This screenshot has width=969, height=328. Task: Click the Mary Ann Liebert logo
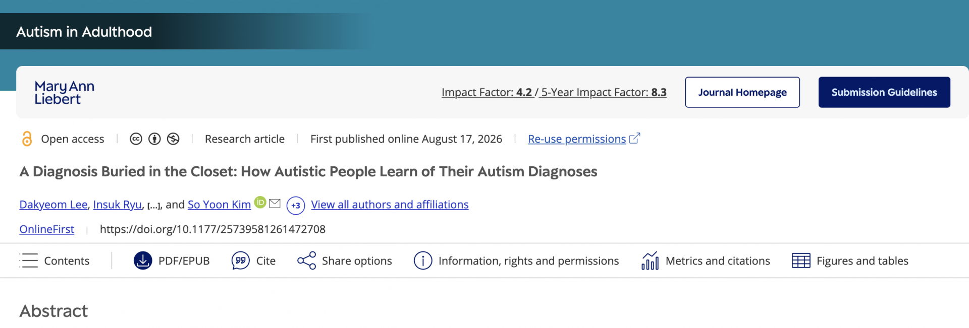(x=64, y=93)
